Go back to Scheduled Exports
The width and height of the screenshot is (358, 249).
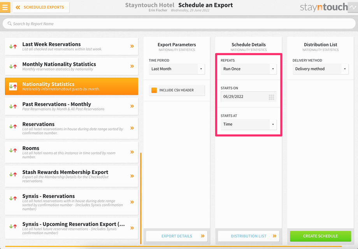(x=41, y=7)
